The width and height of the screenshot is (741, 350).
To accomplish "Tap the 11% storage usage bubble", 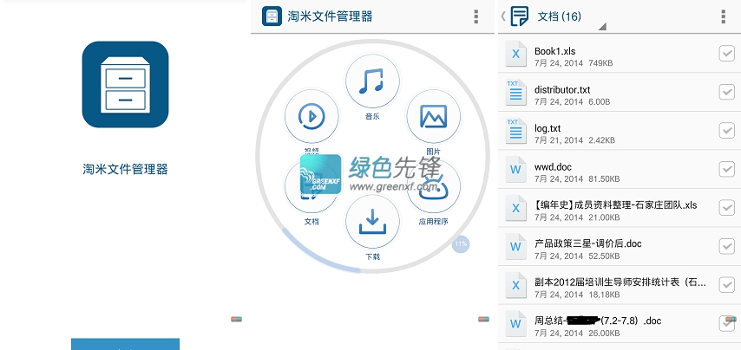I will tap(461, 244).
